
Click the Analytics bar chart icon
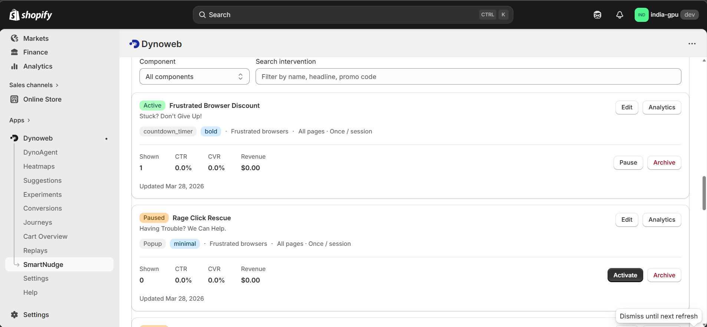pos(14,66)
